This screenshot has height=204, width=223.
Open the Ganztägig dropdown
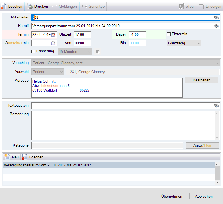point(184,43)
